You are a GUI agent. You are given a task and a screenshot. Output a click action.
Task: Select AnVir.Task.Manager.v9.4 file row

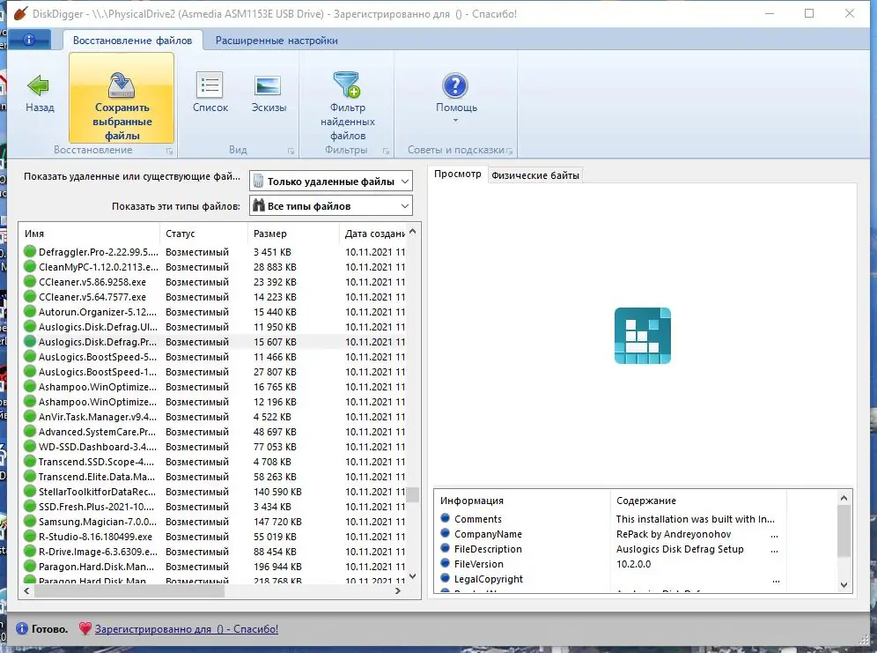214,417
